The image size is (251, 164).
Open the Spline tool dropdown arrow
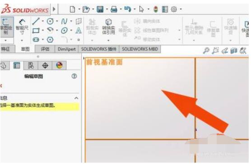(x=71, y=21)
